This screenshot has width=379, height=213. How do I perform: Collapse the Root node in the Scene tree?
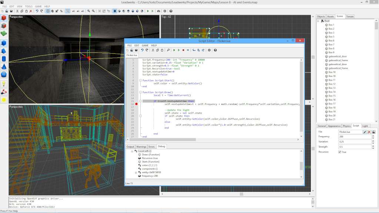[x=318, y=21]
